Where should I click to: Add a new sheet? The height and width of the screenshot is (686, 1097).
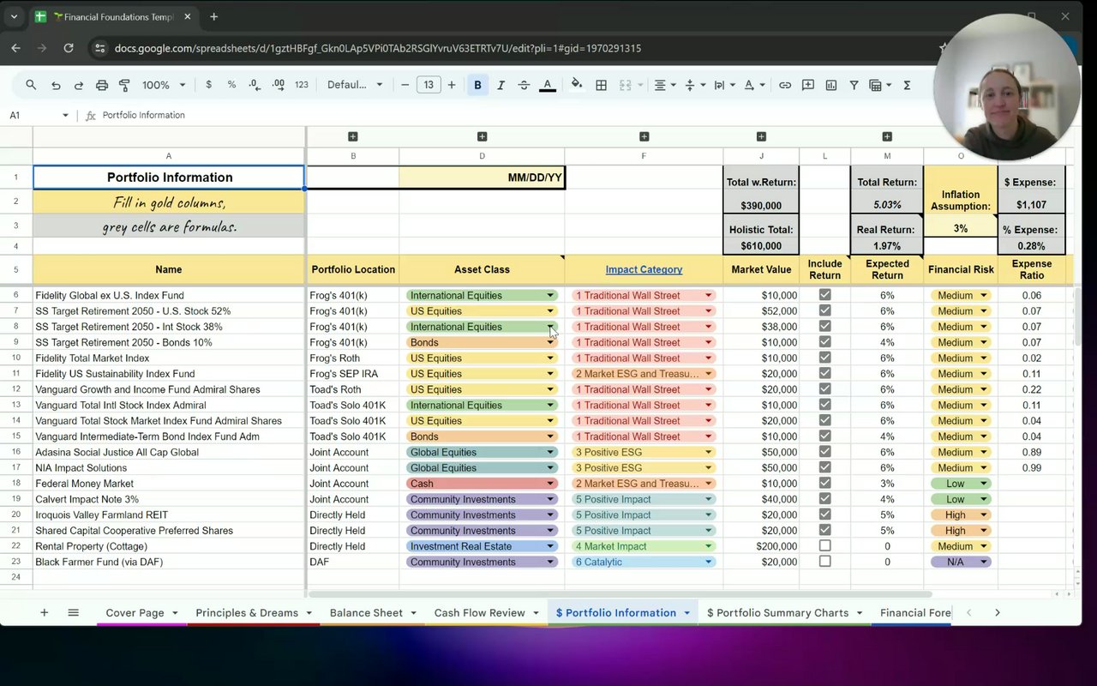point(45,612)
